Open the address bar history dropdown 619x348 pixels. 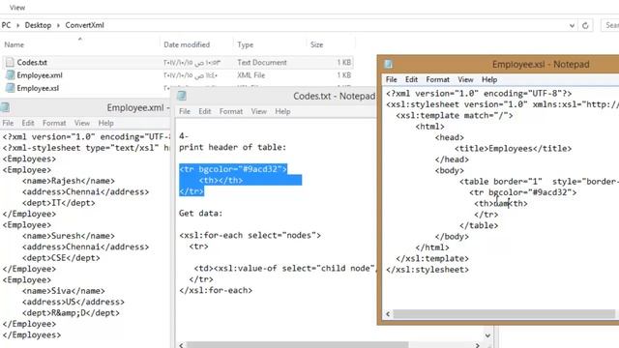(572, 26)
